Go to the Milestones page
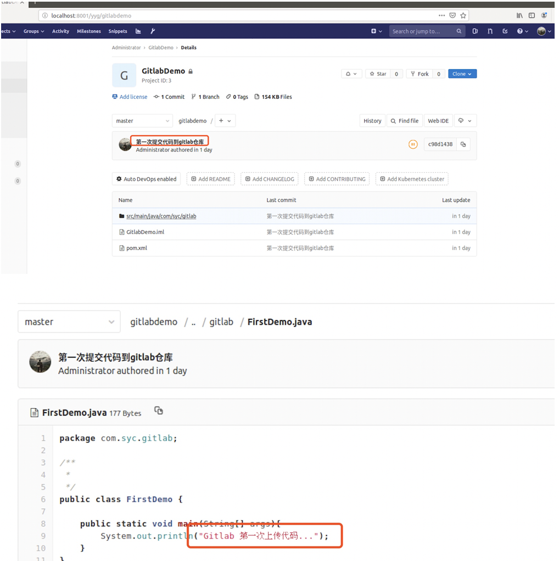This screenshot has height=561, width=559. coord(89,31)
